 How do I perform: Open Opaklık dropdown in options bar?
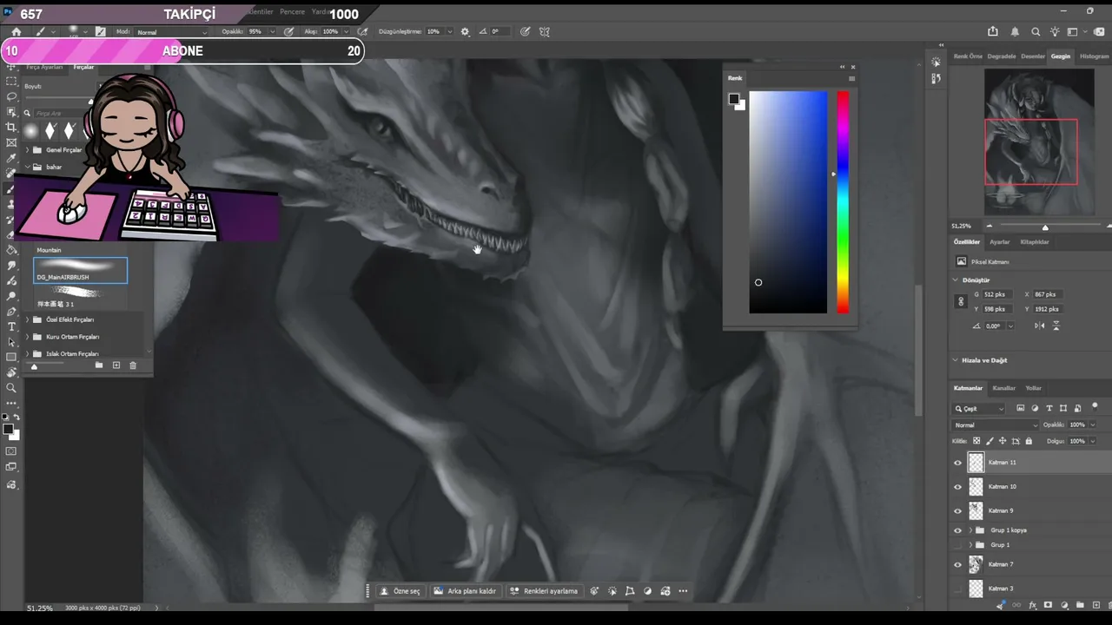pyautogui.click(x=272, y=31)
